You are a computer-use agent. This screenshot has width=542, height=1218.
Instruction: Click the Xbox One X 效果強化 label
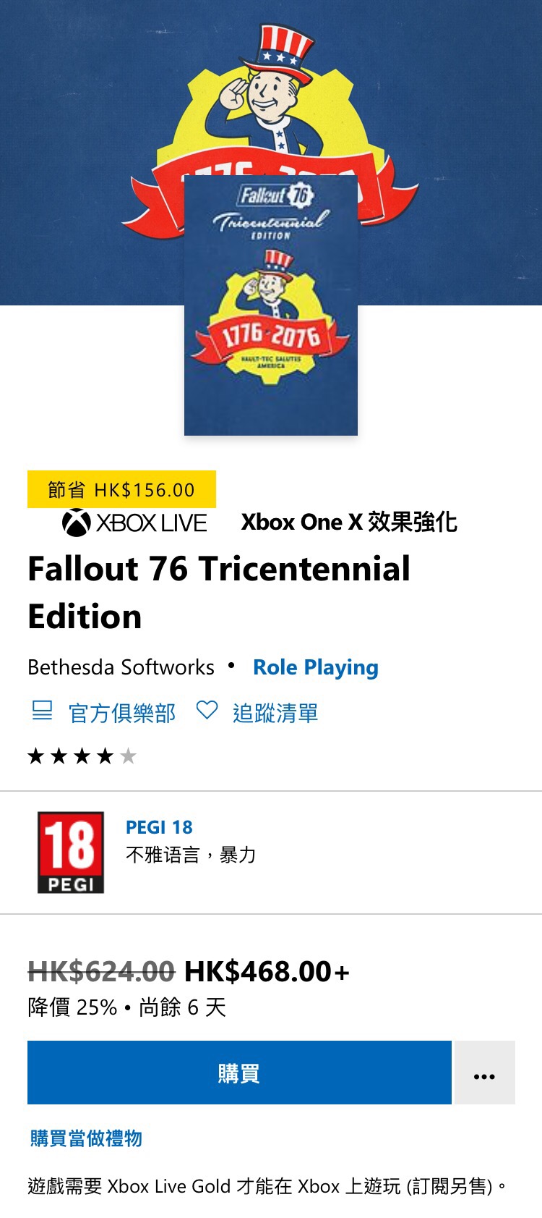point(349,522)
